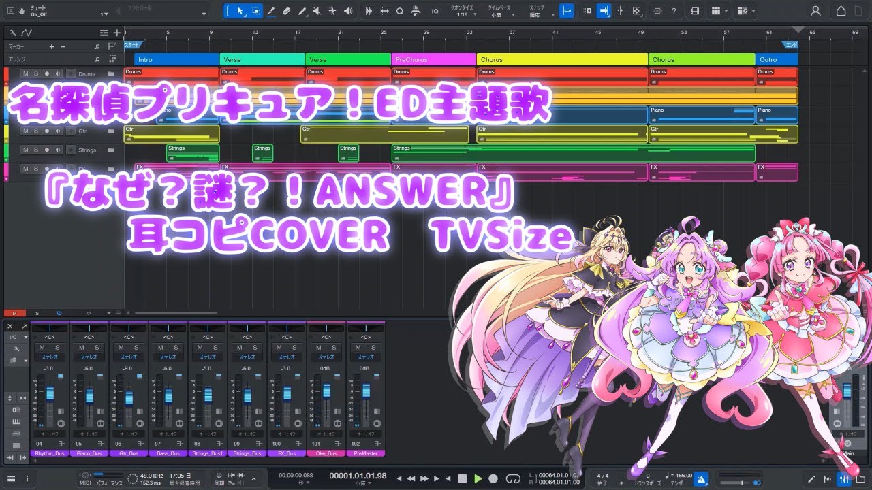Open the user account icon

tap(815, 11)
